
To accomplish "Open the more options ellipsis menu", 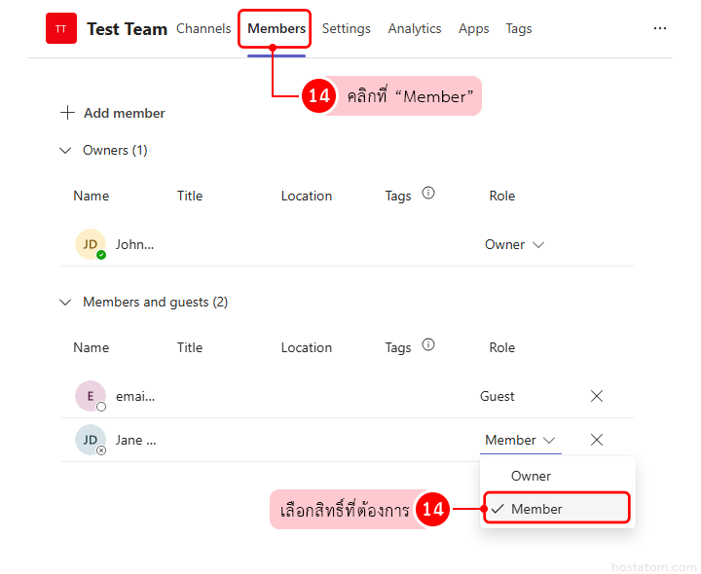I will click(660, 29).
